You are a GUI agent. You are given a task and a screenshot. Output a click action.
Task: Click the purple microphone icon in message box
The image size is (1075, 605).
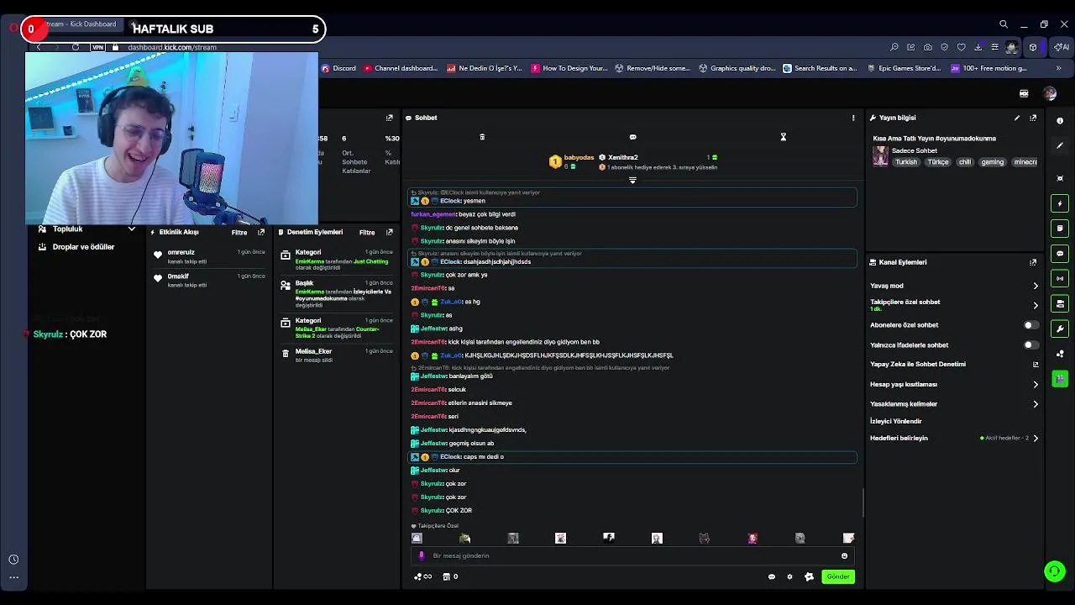click(422, 555)
